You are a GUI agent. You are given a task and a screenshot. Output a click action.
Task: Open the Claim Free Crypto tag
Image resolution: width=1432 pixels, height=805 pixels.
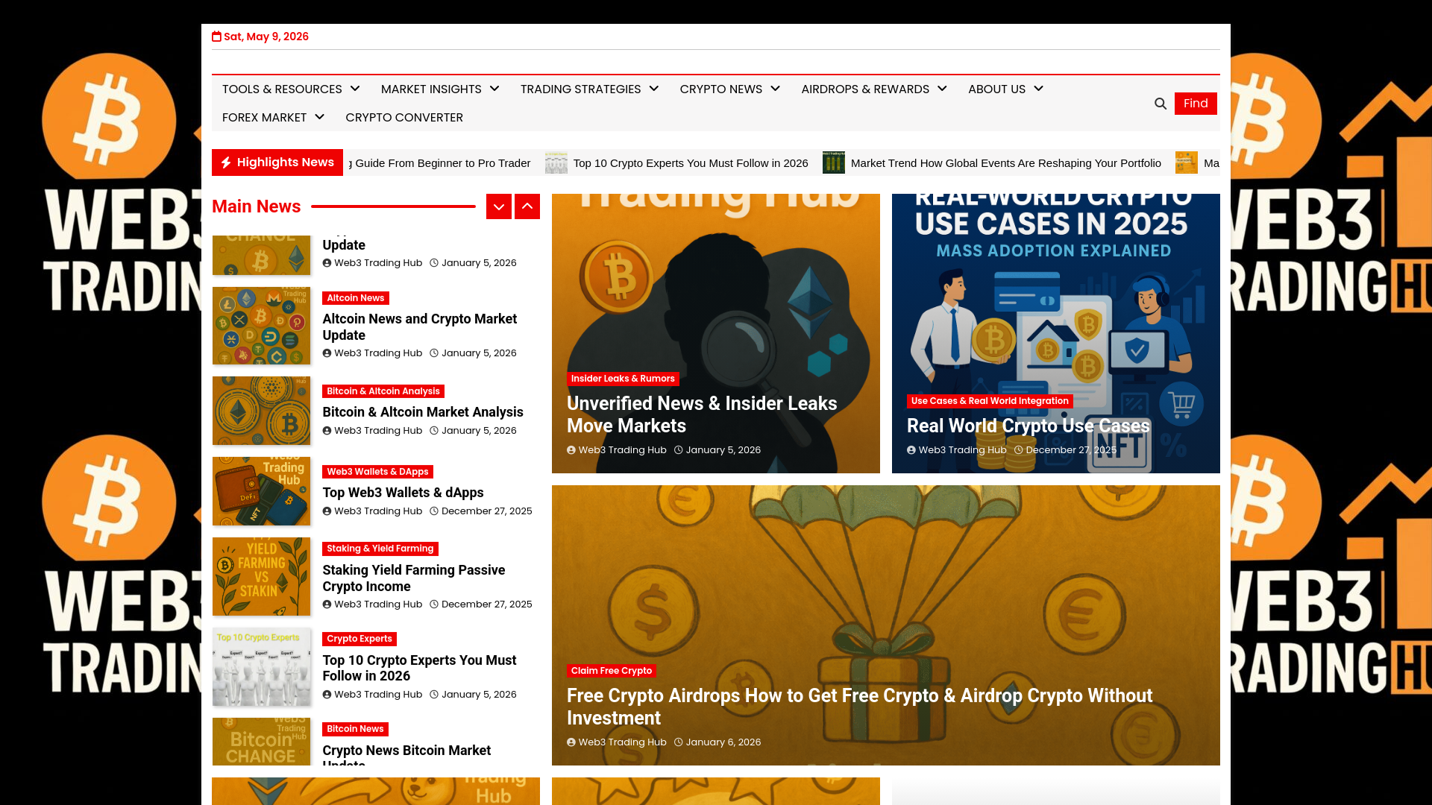tap(612, 671)
